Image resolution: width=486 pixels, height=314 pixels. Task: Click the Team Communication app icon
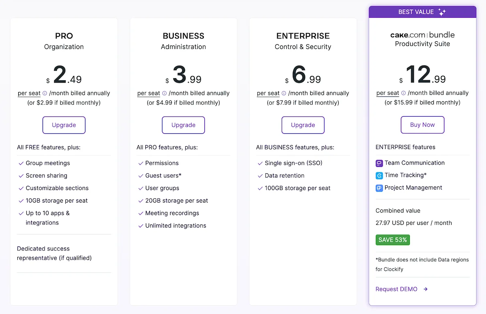point(379,163)
